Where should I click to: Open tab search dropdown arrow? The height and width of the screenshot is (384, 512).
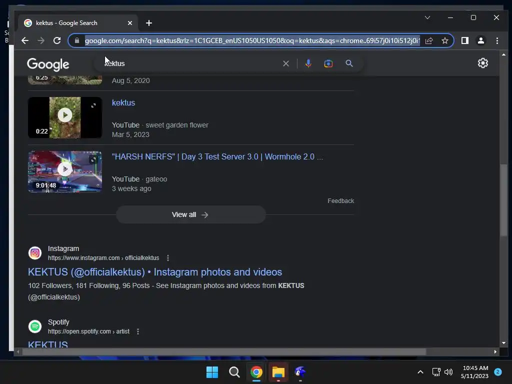pos(427,17)
